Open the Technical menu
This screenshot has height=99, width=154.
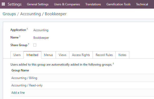pos(142,4)
